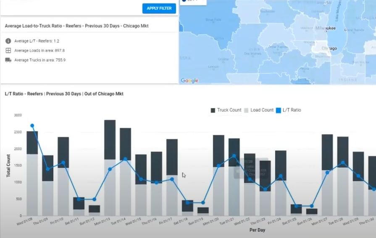376x238 pixels.
Task: Click the L/T Ratio point for Tue 01/21
Action: (x=234, y=156)
